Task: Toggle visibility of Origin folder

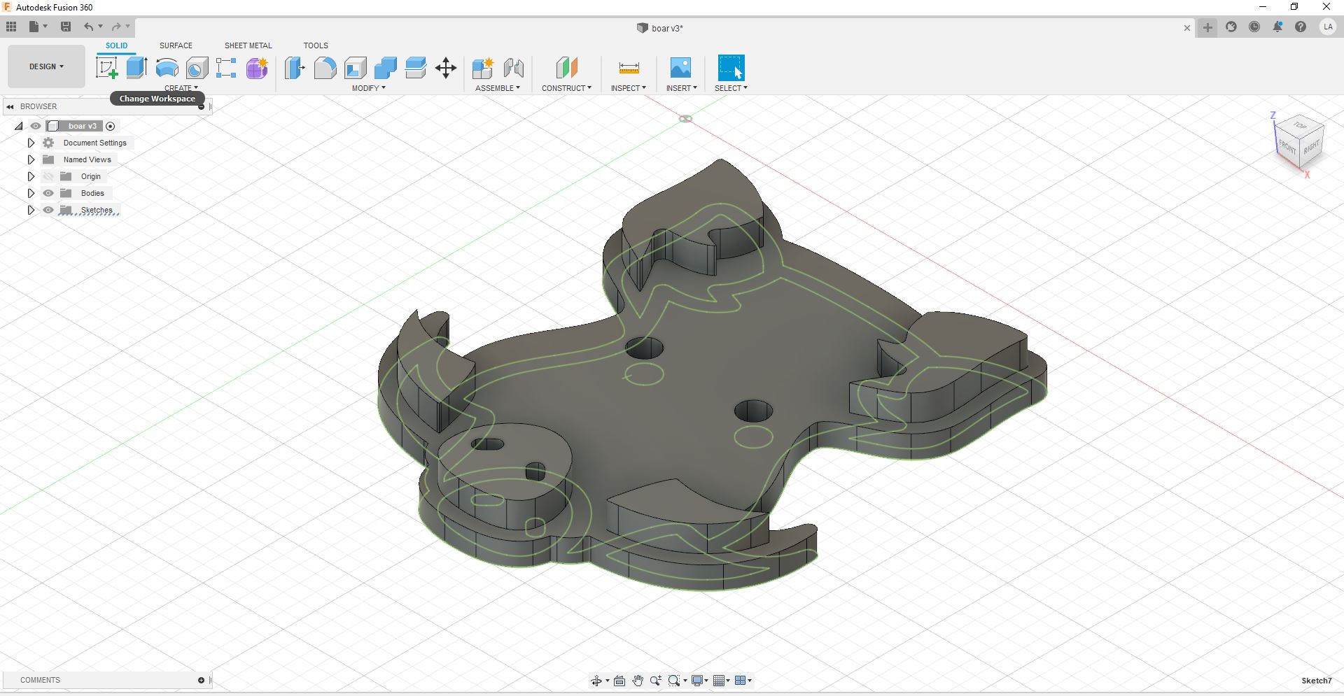Action: pos(48,176)
